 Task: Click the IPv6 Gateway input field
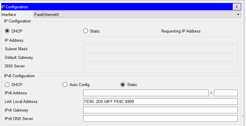pyautogui.click(x=160, y=110)
